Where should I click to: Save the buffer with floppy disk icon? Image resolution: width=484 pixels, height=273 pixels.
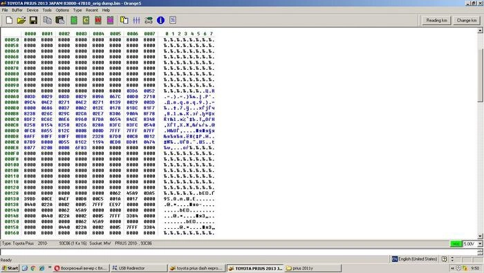(x=33, y=20)
